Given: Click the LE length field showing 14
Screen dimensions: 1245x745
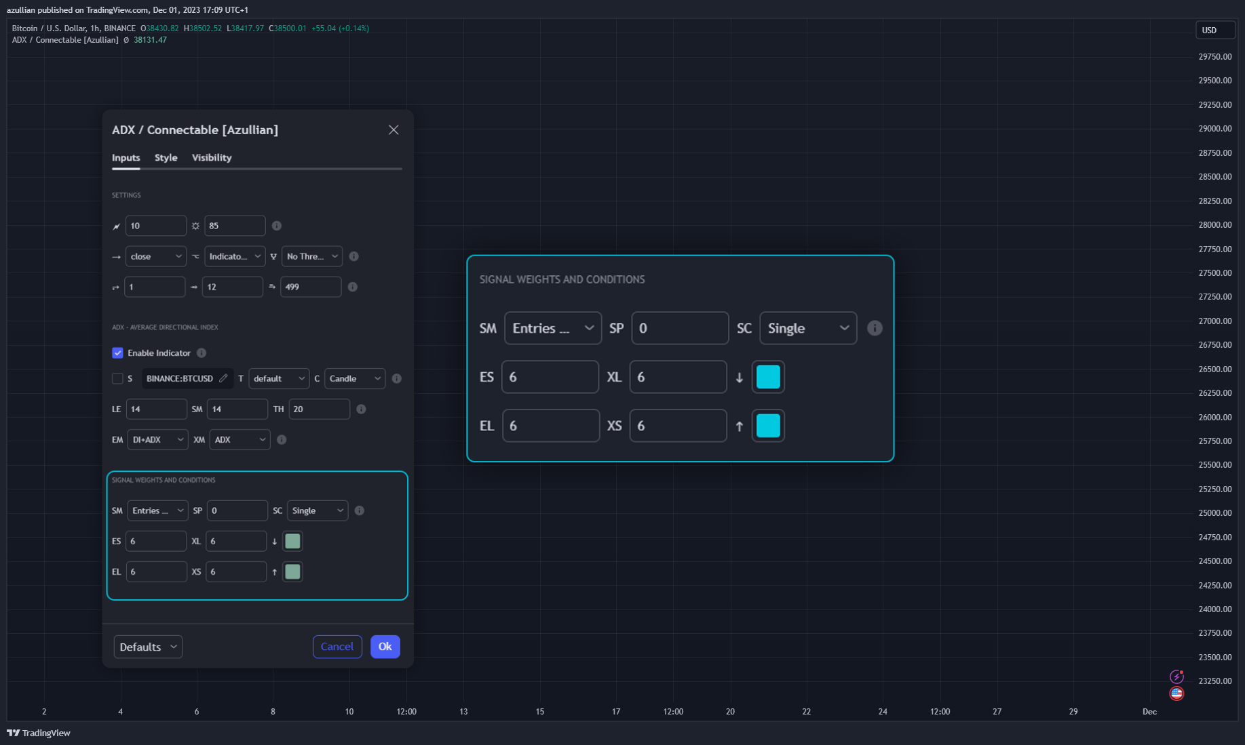Looking at the screenshot, I should 156,409.
